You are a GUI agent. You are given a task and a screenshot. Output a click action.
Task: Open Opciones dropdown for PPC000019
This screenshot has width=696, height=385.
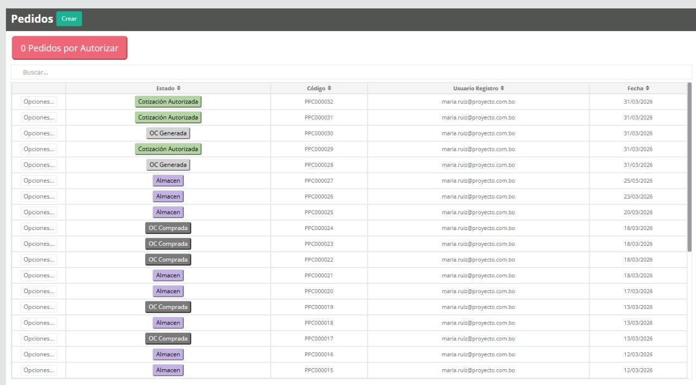(x=39, y=307)
